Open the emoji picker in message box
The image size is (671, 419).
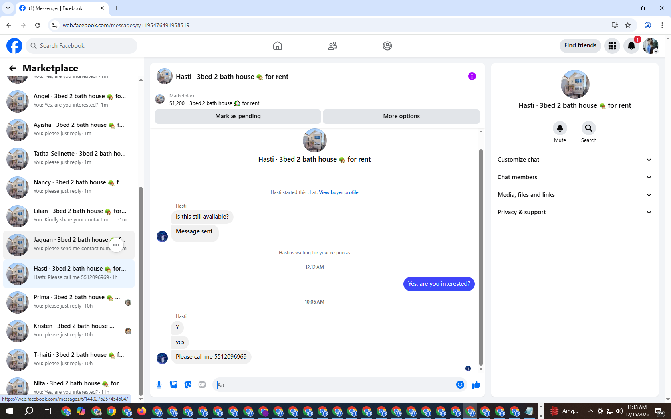pyautogui.click(x=460, y=385)
